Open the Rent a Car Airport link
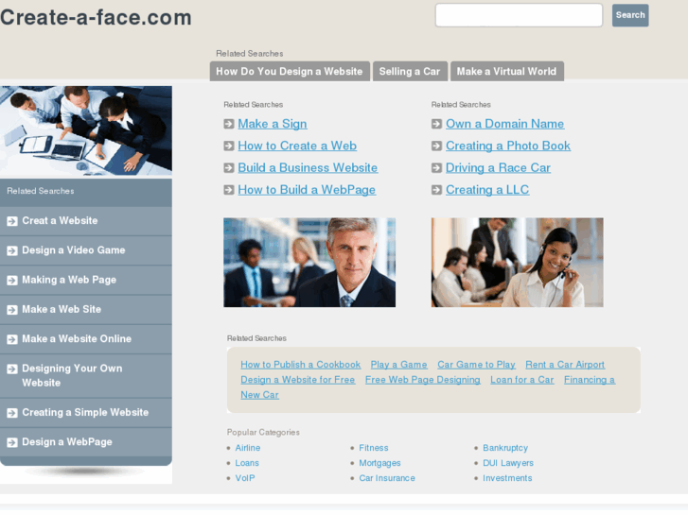 [x=565, y=365]
